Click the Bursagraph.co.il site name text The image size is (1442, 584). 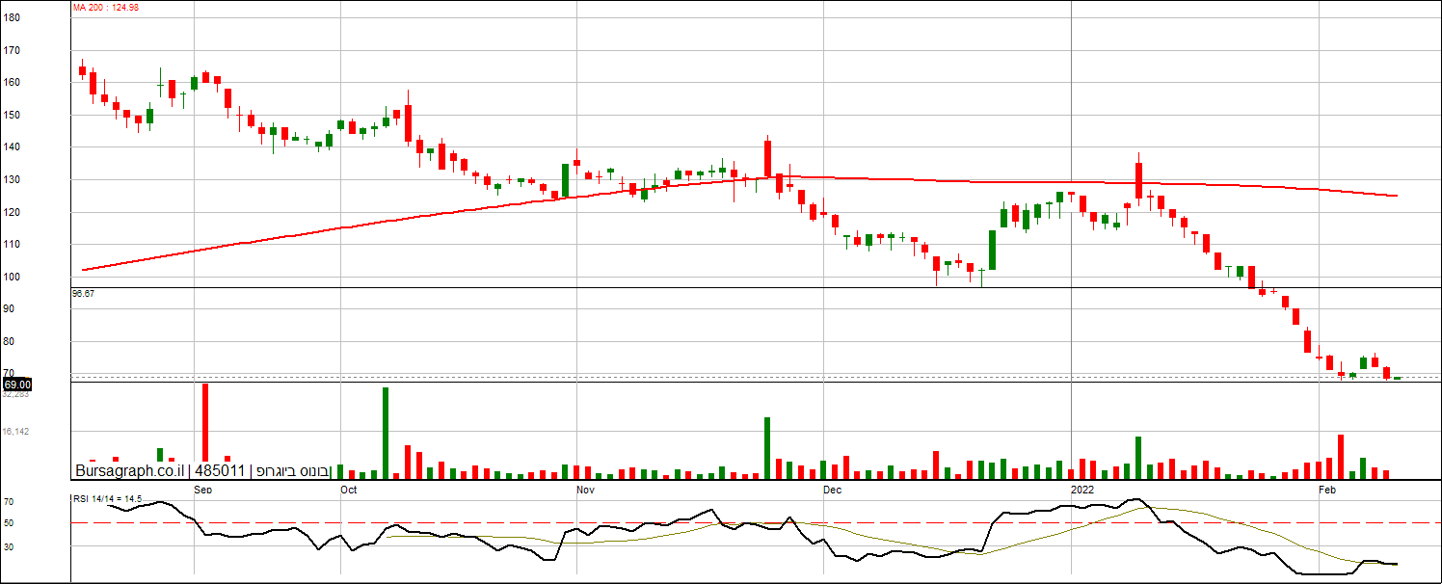coord(130,471)
